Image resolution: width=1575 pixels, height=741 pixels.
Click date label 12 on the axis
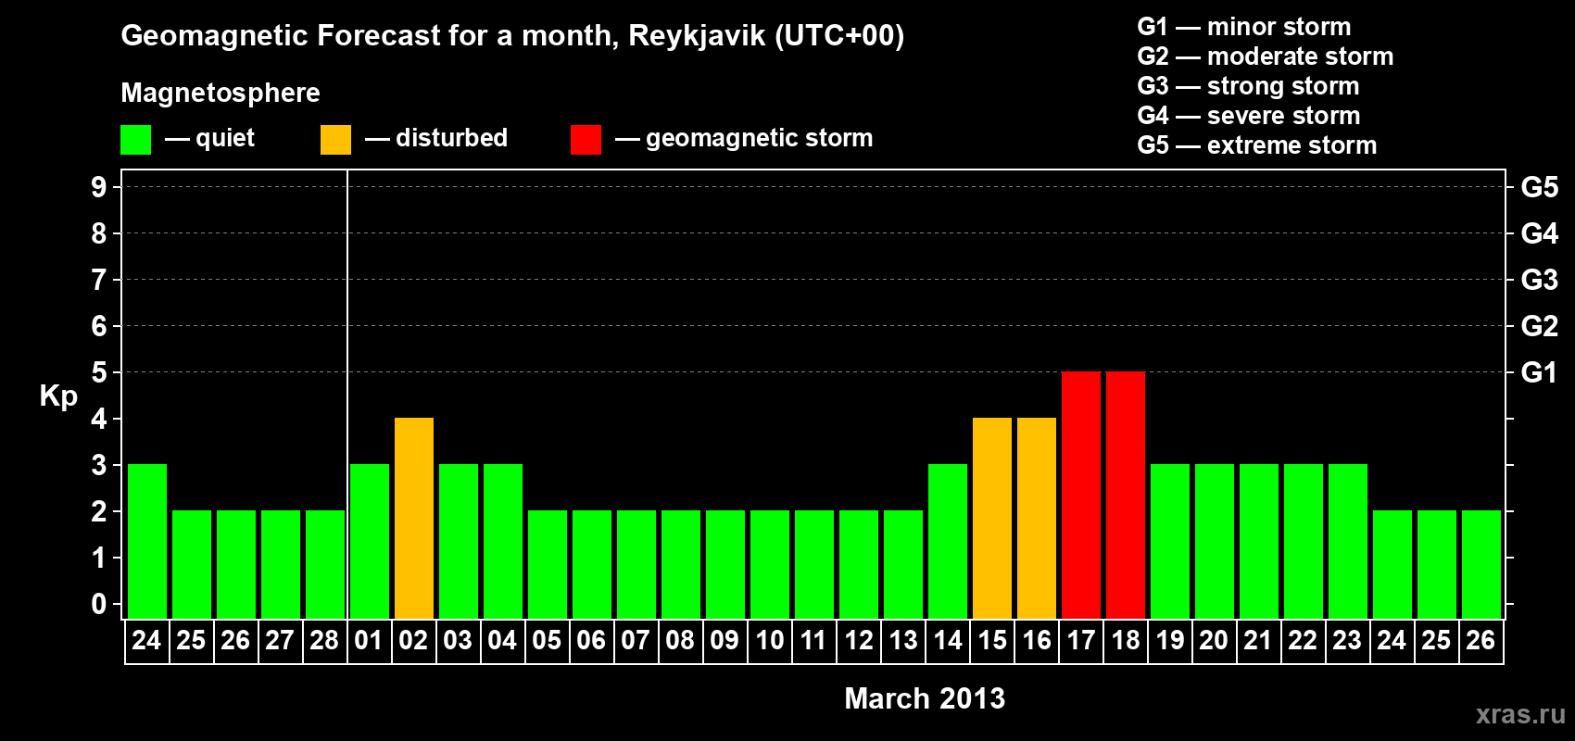(859, 641)
